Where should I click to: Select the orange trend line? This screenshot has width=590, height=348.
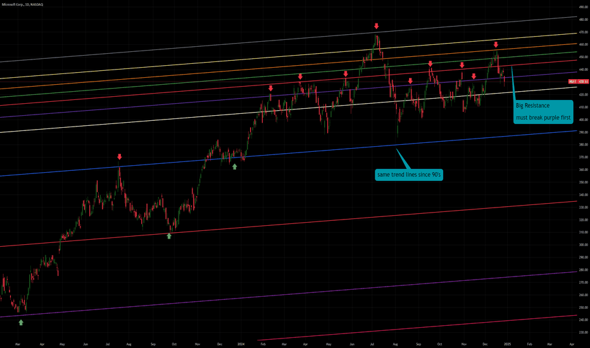[x=288, y=66]
